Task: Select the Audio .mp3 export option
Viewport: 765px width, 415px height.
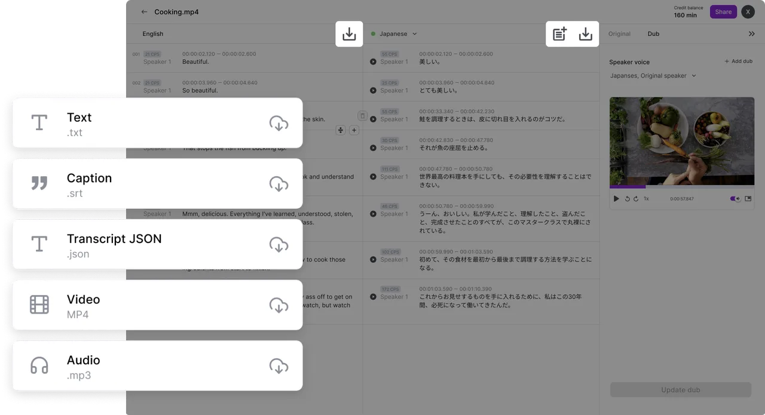Action: (x=157, y=366)
